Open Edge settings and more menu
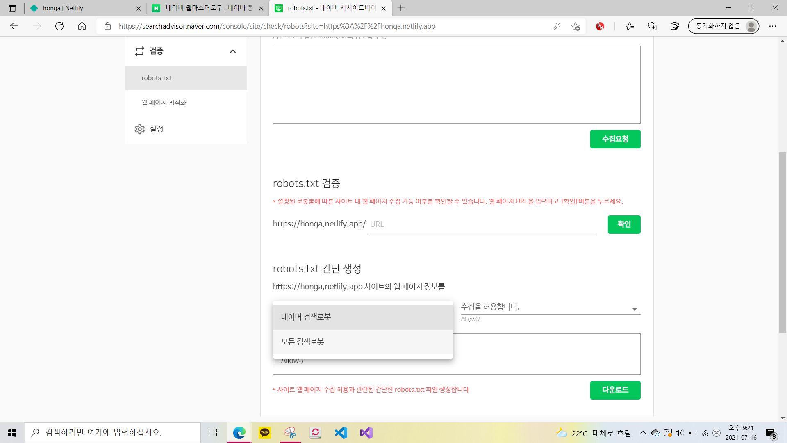 click(773, 26)
